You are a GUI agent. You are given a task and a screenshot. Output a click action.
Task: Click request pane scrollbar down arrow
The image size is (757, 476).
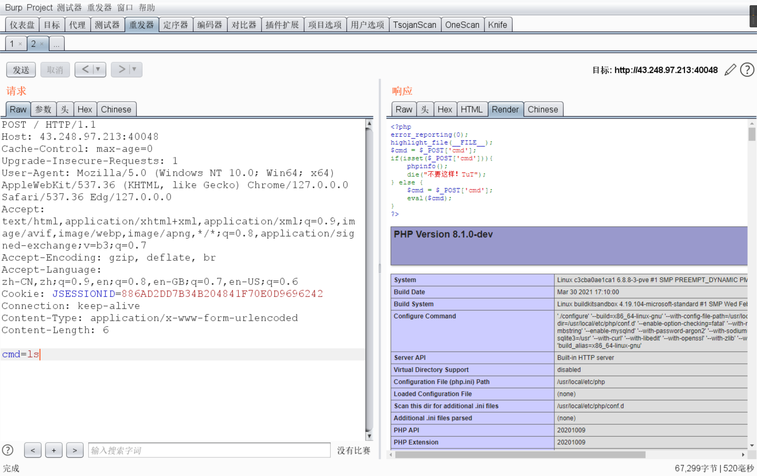369,436
